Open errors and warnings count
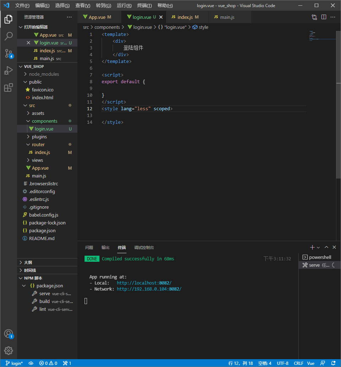 click(48, 363)
